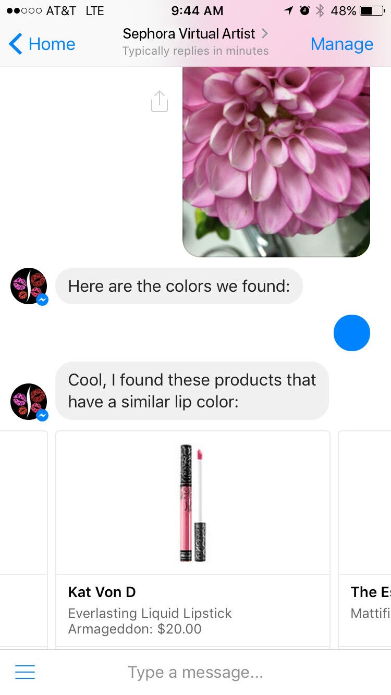Tap the share icon beside flower photo
Image resolution: width=391 pixels, height=695 pixels.
click(160, 101)
